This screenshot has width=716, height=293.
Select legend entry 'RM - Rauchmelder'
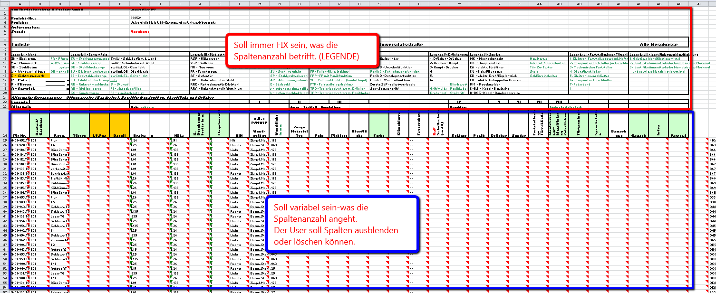pyautogui.click(x=484, y=84)
